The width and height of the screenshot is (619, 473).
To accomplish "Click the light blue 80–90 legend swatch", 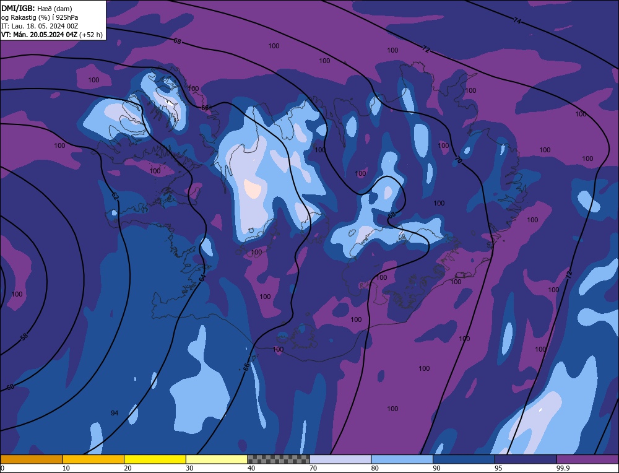I will [x=402, y=459].
